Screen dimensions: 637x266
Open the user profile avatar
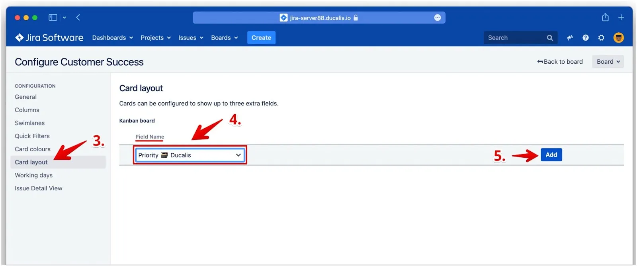coord(618,37)
